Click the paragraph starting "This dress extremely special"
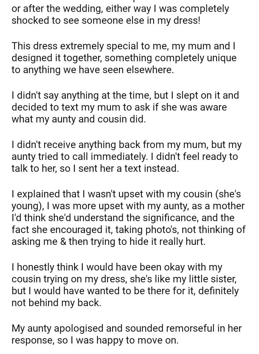Viewport: 259px width, 354px height. pos(124,58)
